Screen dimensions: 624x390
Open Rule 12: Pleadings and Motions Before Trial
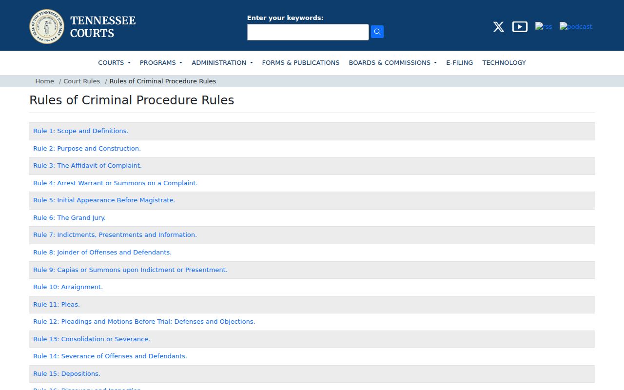(144, 322)
